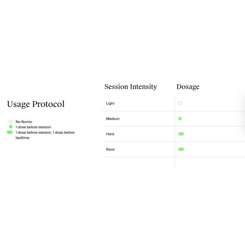Viewport: 245px width, 245px height.
Task: Click the Session Intensity column header
Action: click(x=131, y=87)
